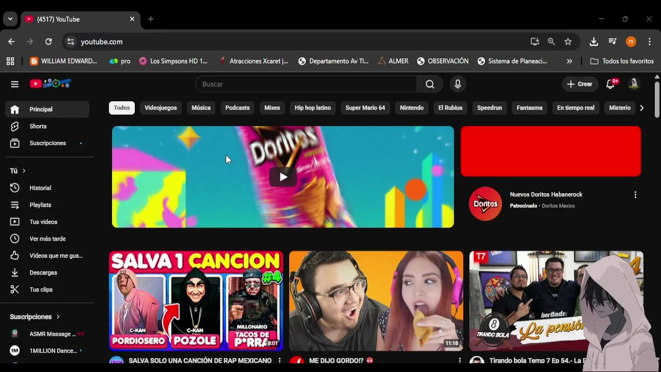Open Tus clips in the sidebar
This screenshot has width=661, height=372.
[x=47, y=290]
